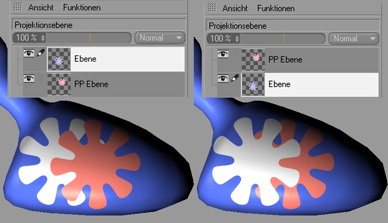Viewport: 388px width, 223px height.
Task: Click the pencil icon of Ebene in right panel
Action: [234, 78]
